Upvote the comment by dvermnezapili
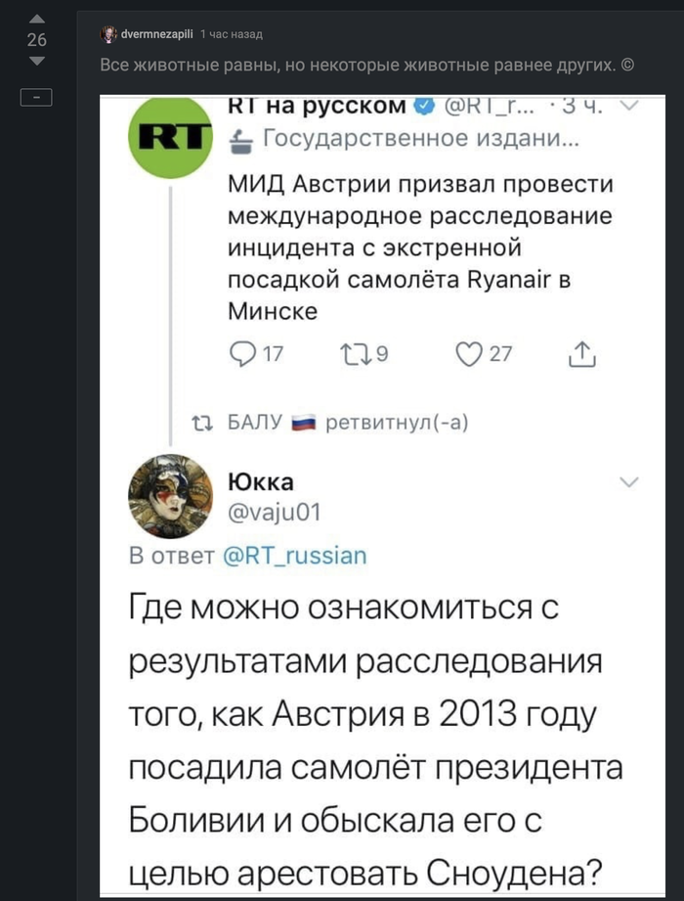This screenshot has width=684, height=901. click(37, 19)
